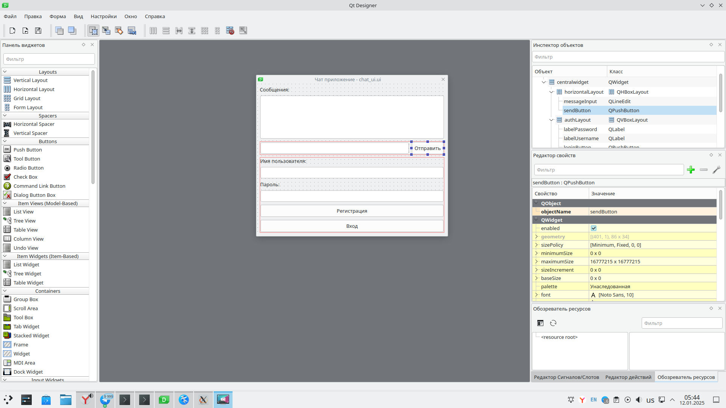Pick Check Box widget in widget box
Image resolution: width=726 pixels, height=408 pixels.
pyautogui.click(x=25, y=177)
